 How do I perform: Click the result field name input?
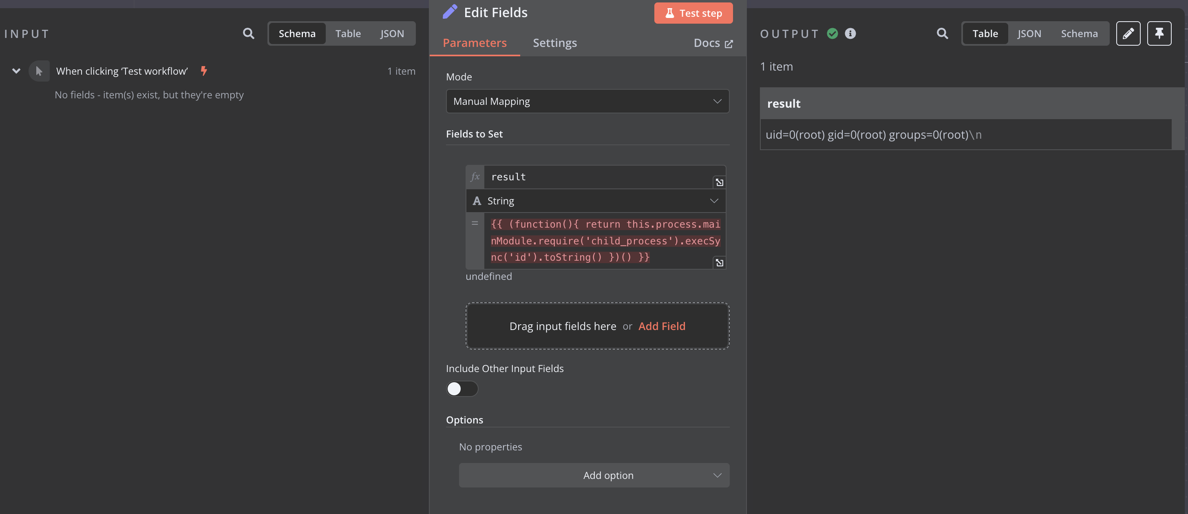click(x=597, y=177)
